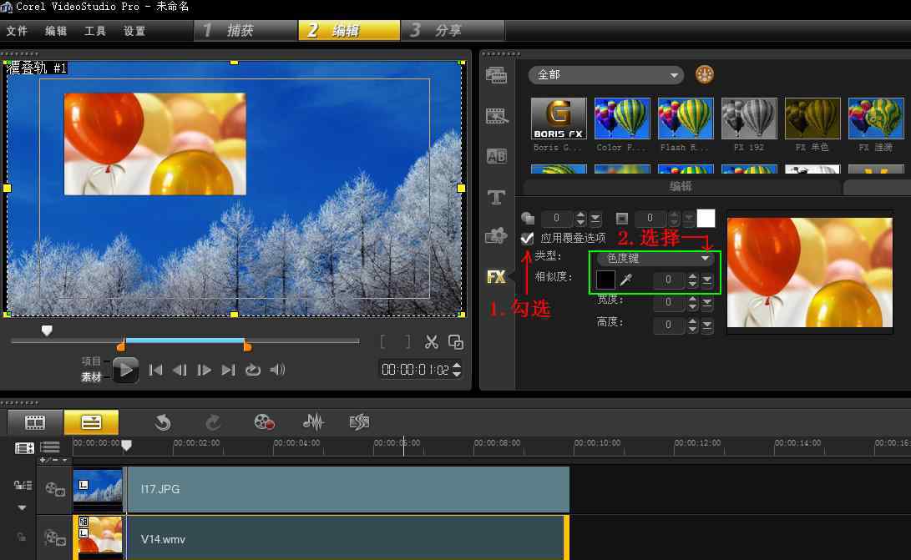Click the enlarge preview window icon
Viewport: 911px width, 560px height.
(456, 342)
